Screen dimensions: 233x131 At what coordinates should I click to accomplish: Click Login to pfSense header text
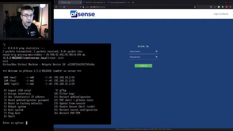(221, 14)
